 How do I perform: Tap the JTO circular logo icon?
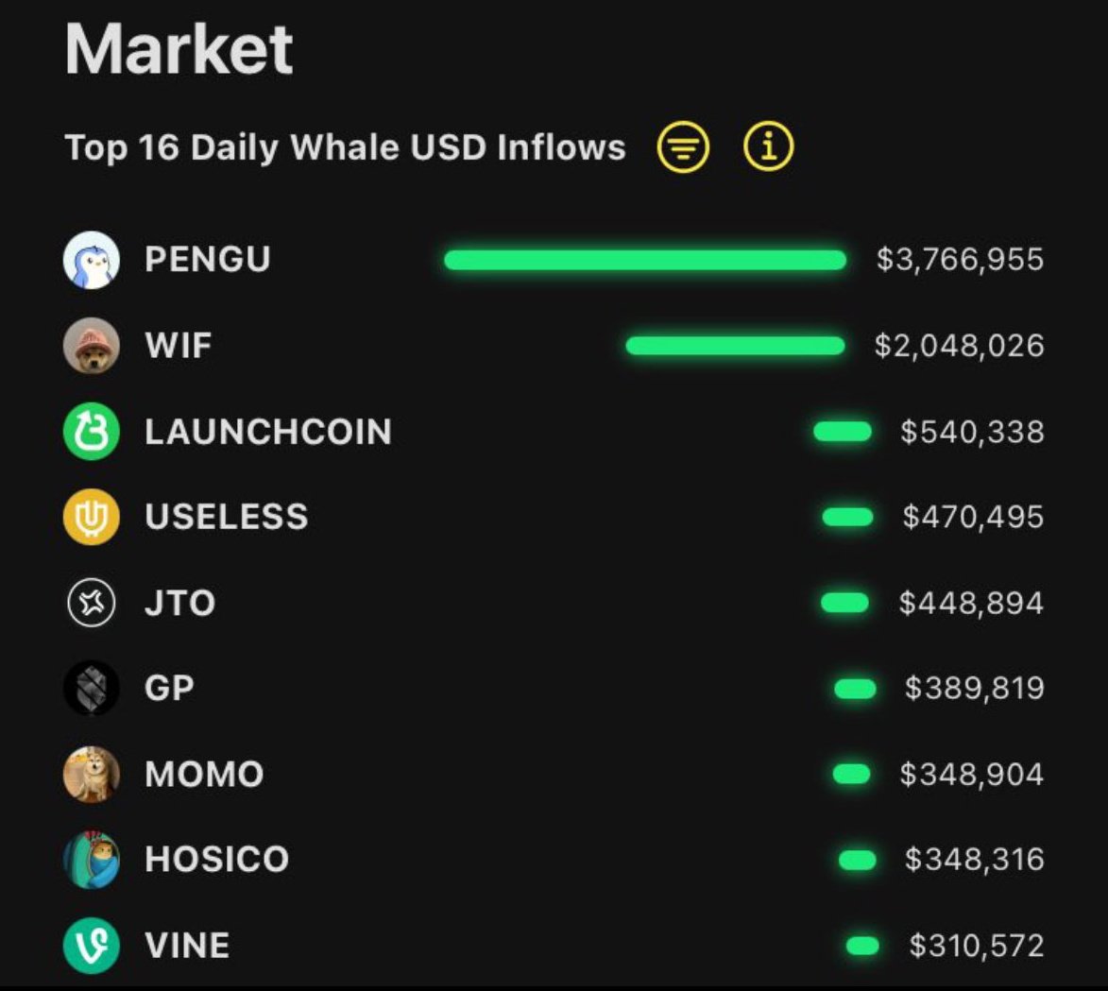click(x=92, y=603)
